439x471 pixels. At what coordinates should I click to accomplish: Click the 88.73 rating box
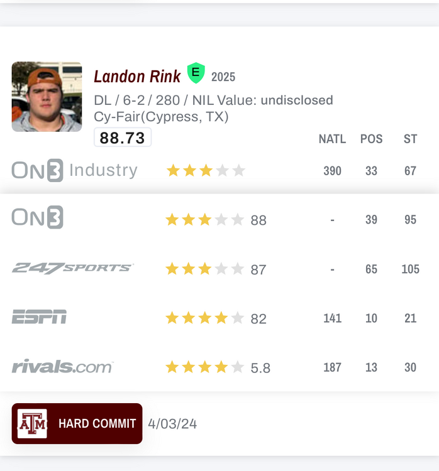coord(123,138)
